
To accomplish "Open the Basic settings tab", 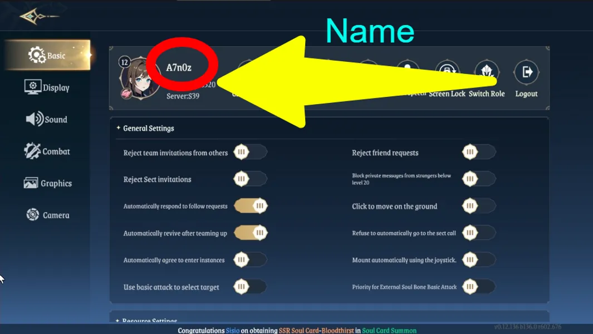I will pyautogui.click(x=48, y=55).
